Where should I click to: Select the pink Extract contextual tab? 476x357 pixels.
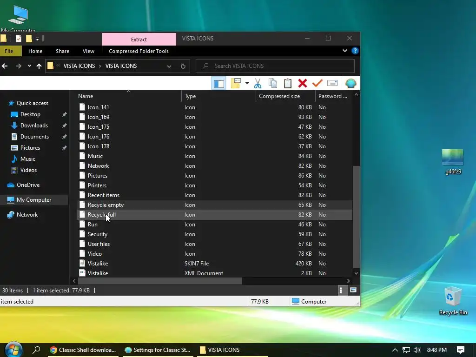139,39
